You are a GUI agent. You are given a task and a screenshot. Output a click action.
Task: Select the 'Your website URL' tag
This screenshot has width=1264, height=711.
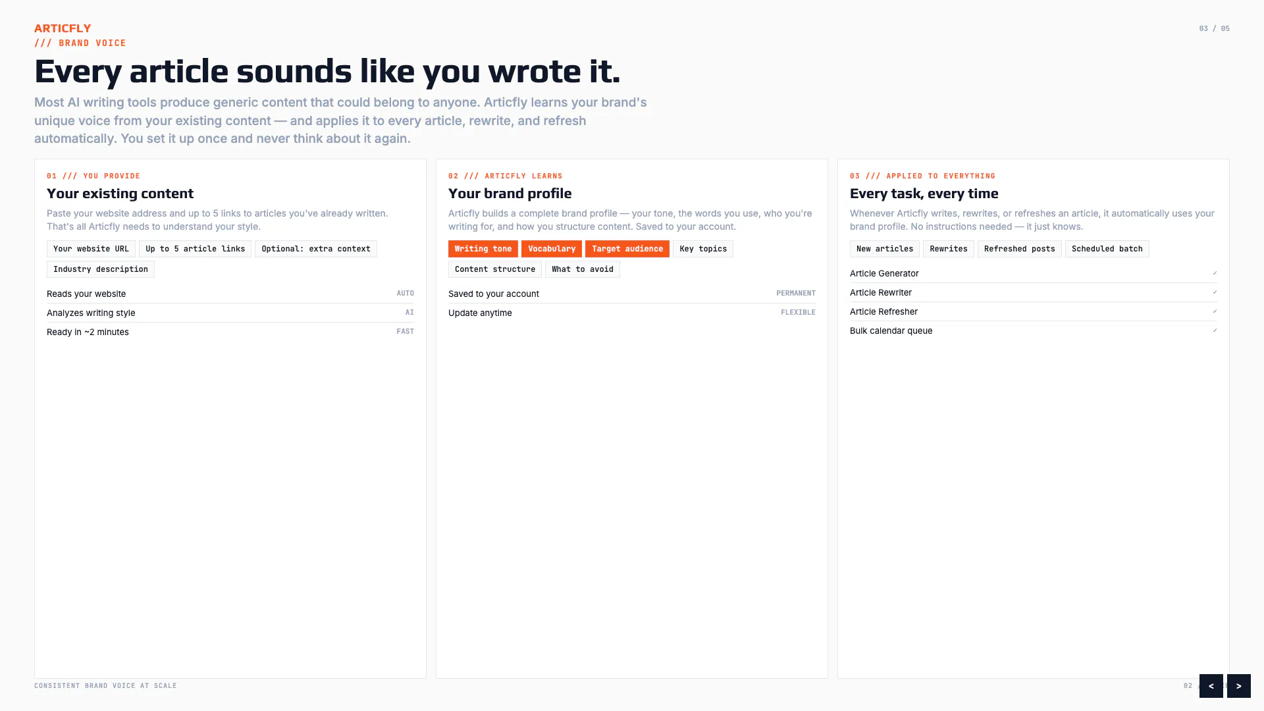[91, 249]
